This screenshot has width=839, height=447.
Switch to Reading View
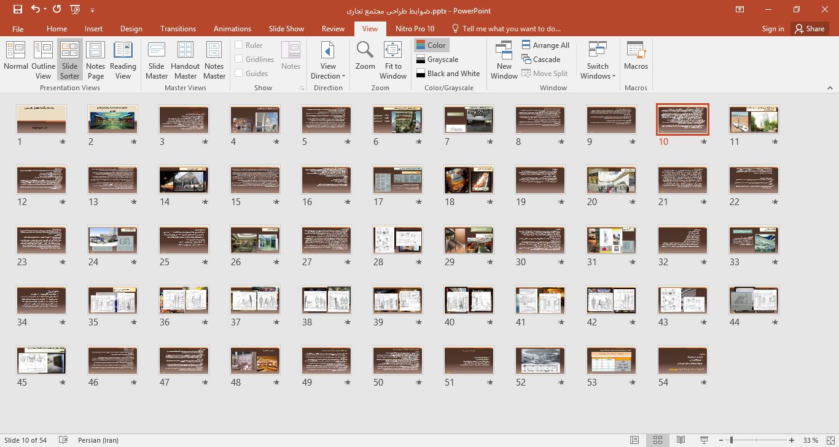(x=123, y=60)
